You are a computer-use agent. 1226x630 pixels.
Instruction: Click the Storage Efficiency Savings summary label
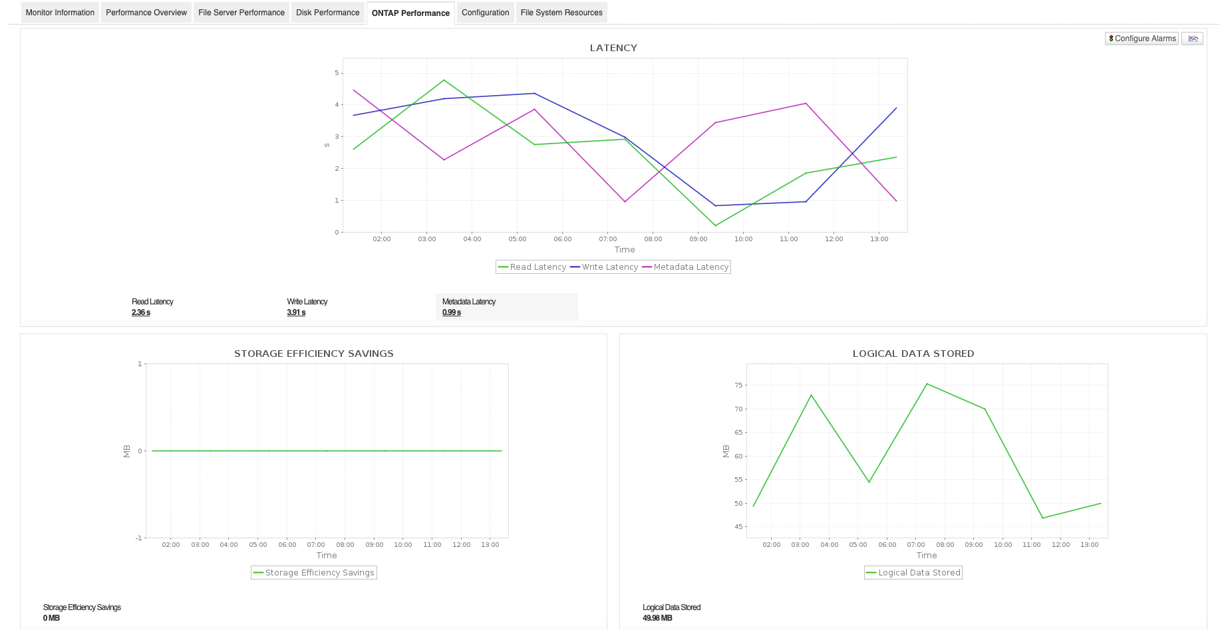click(82, 607)
